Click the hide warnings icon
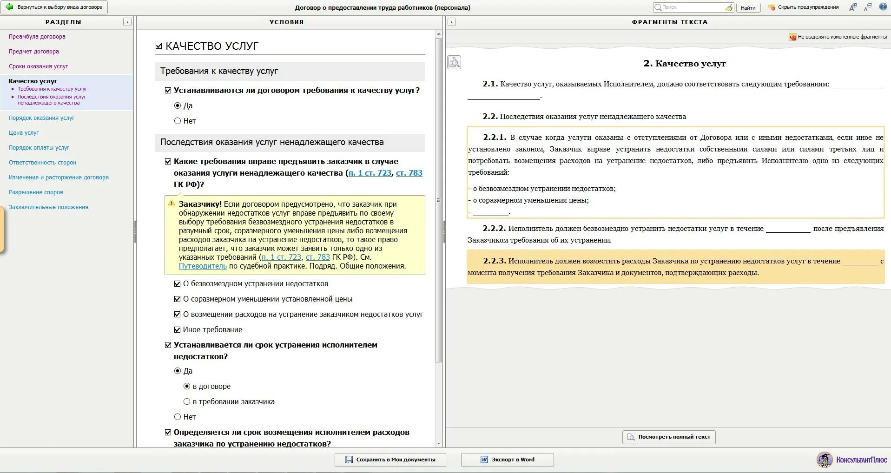This screenshot has width=891, height=473. 772,7
